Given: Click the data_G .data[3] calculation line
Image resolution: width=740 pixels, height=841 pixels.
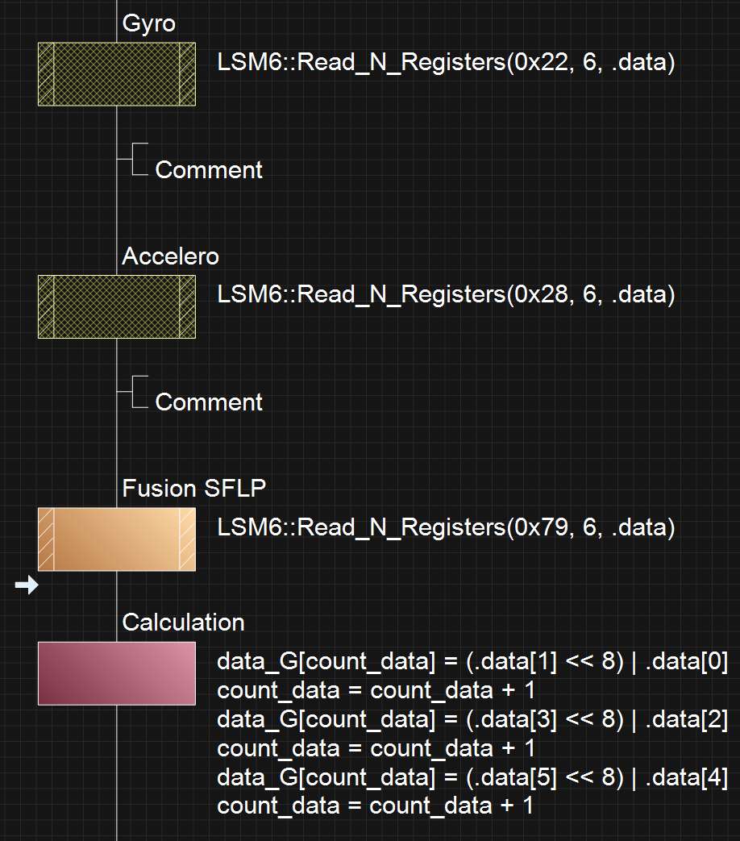Looking at the screenshot, I should (472, 720).
